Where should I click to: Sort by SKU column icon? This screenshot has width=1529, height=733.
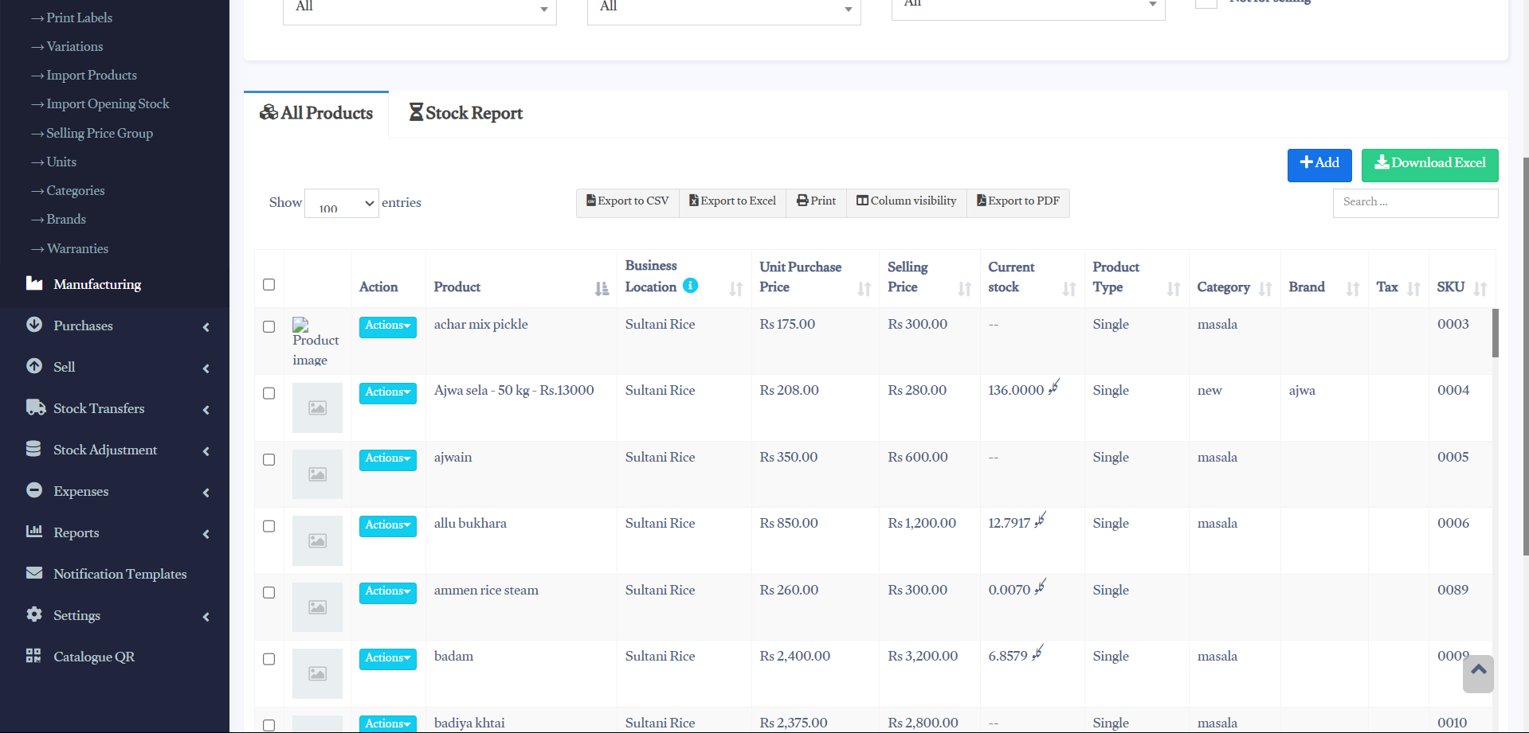point(1480,289)
